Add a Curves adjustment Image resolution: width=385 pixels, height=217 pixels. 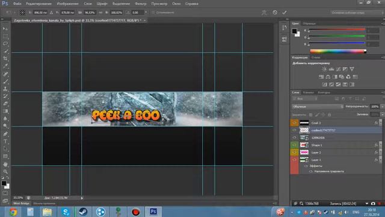[338, 69]
